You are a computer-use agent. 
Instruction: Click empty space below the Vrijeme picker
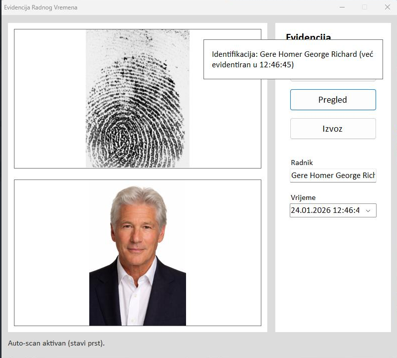333,274
